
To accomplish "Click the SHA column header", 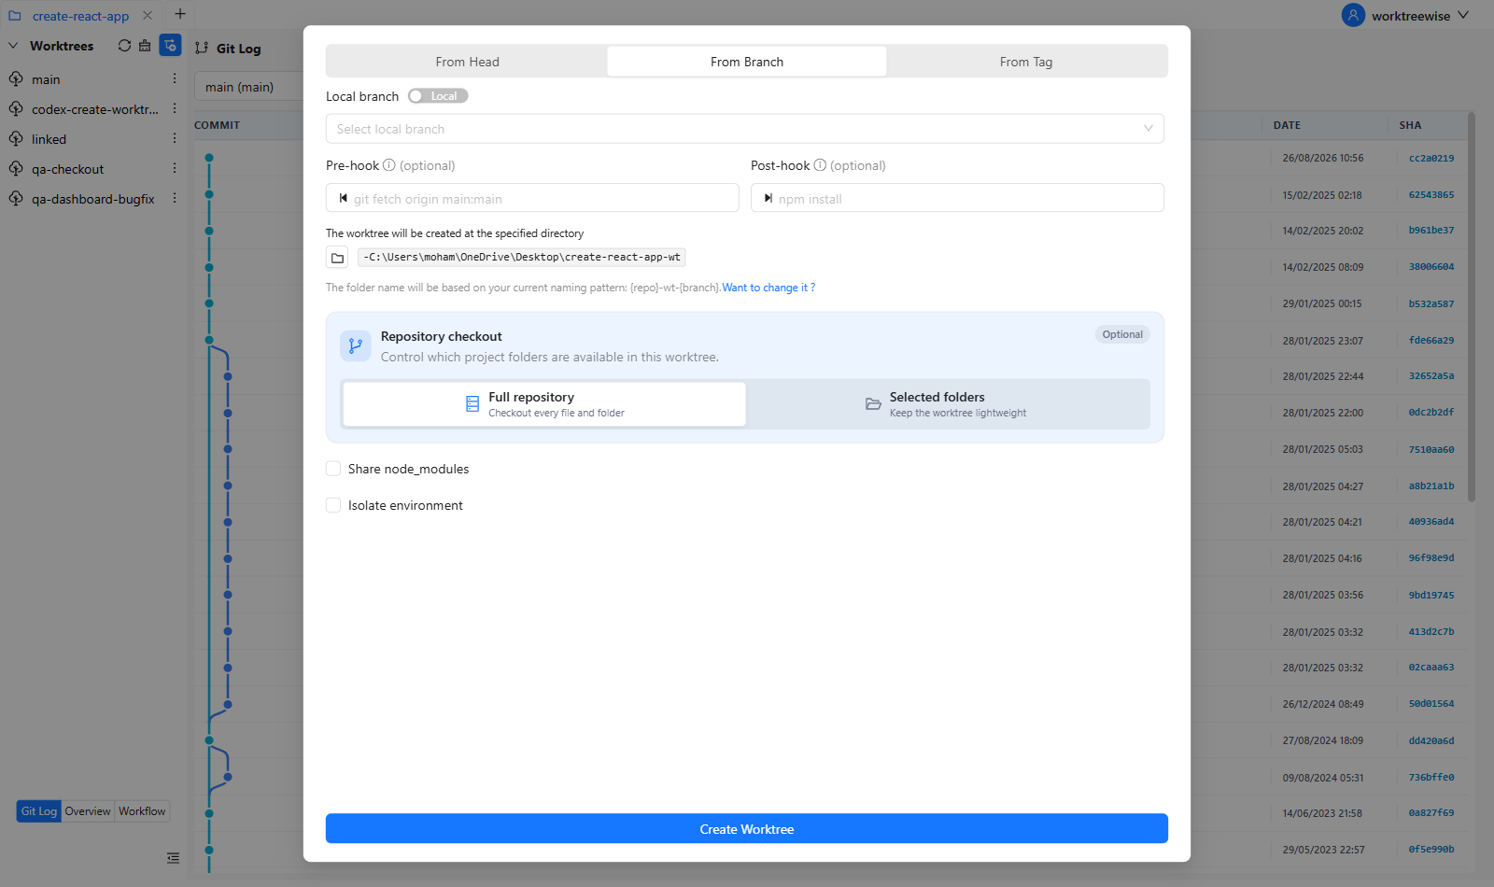I will (1410, 125).
